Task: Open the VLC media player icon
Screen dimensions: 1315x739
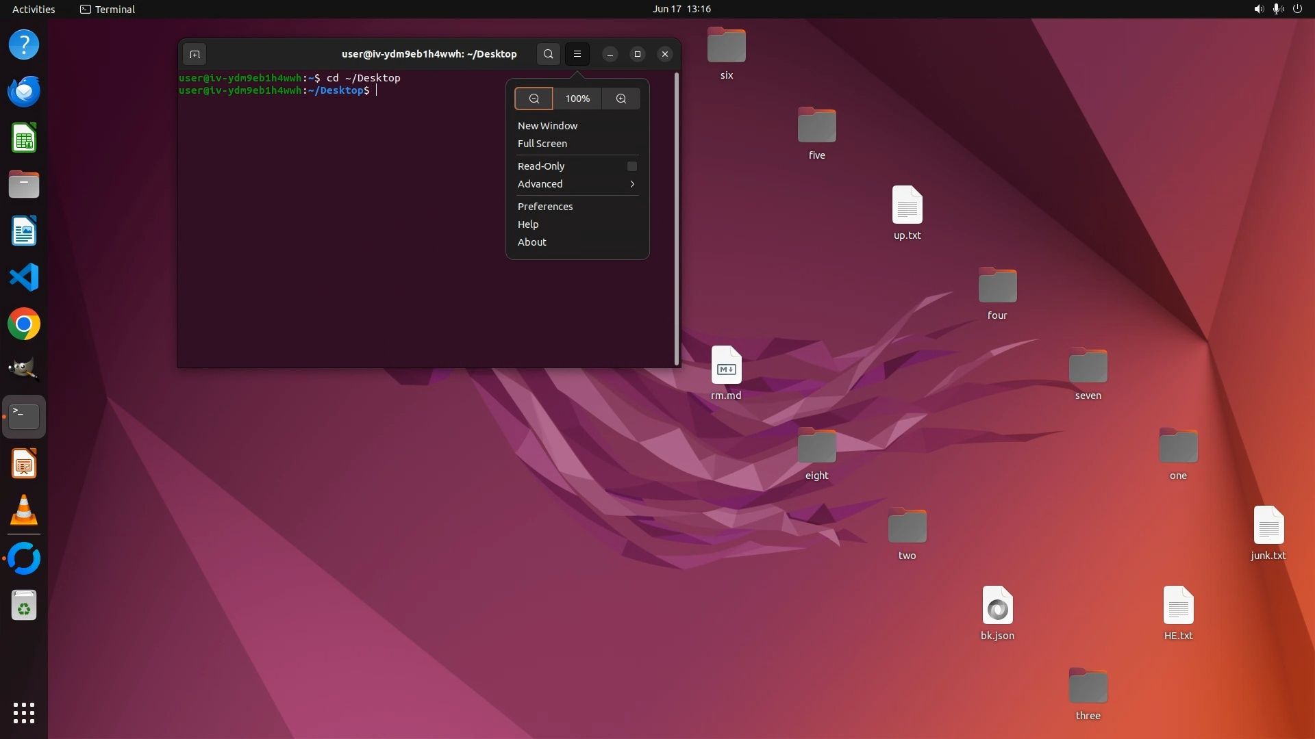Action: coord(24,510)
